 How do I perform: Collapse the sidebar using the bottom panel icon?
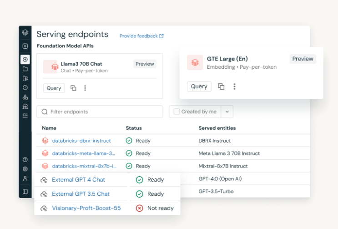[x=25, y=192]
